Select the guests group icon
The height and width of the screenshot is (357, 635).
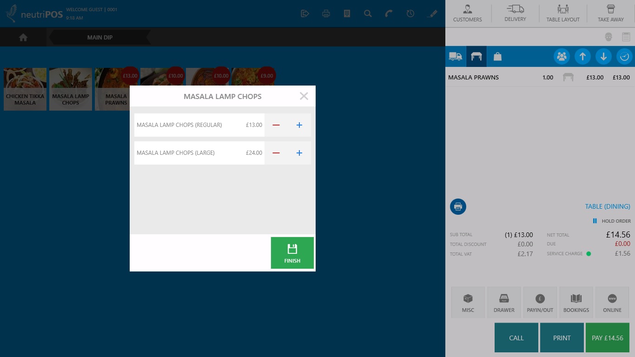[562, 56]
